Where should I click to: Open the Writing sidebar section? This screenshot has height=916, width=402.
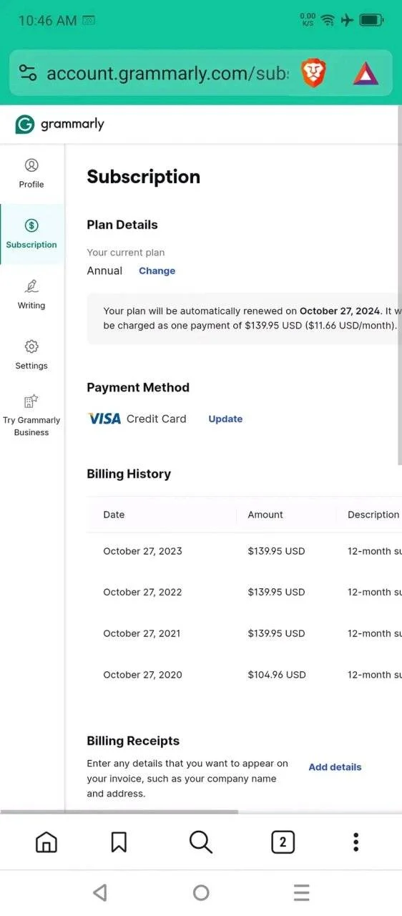click(31, 295)
